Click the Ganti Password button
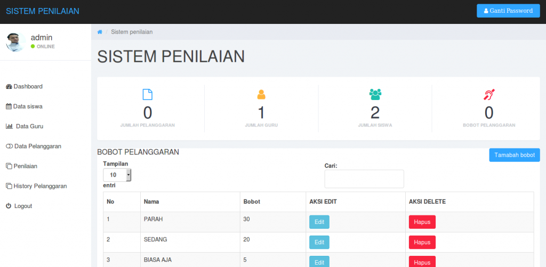 [508, 11]
